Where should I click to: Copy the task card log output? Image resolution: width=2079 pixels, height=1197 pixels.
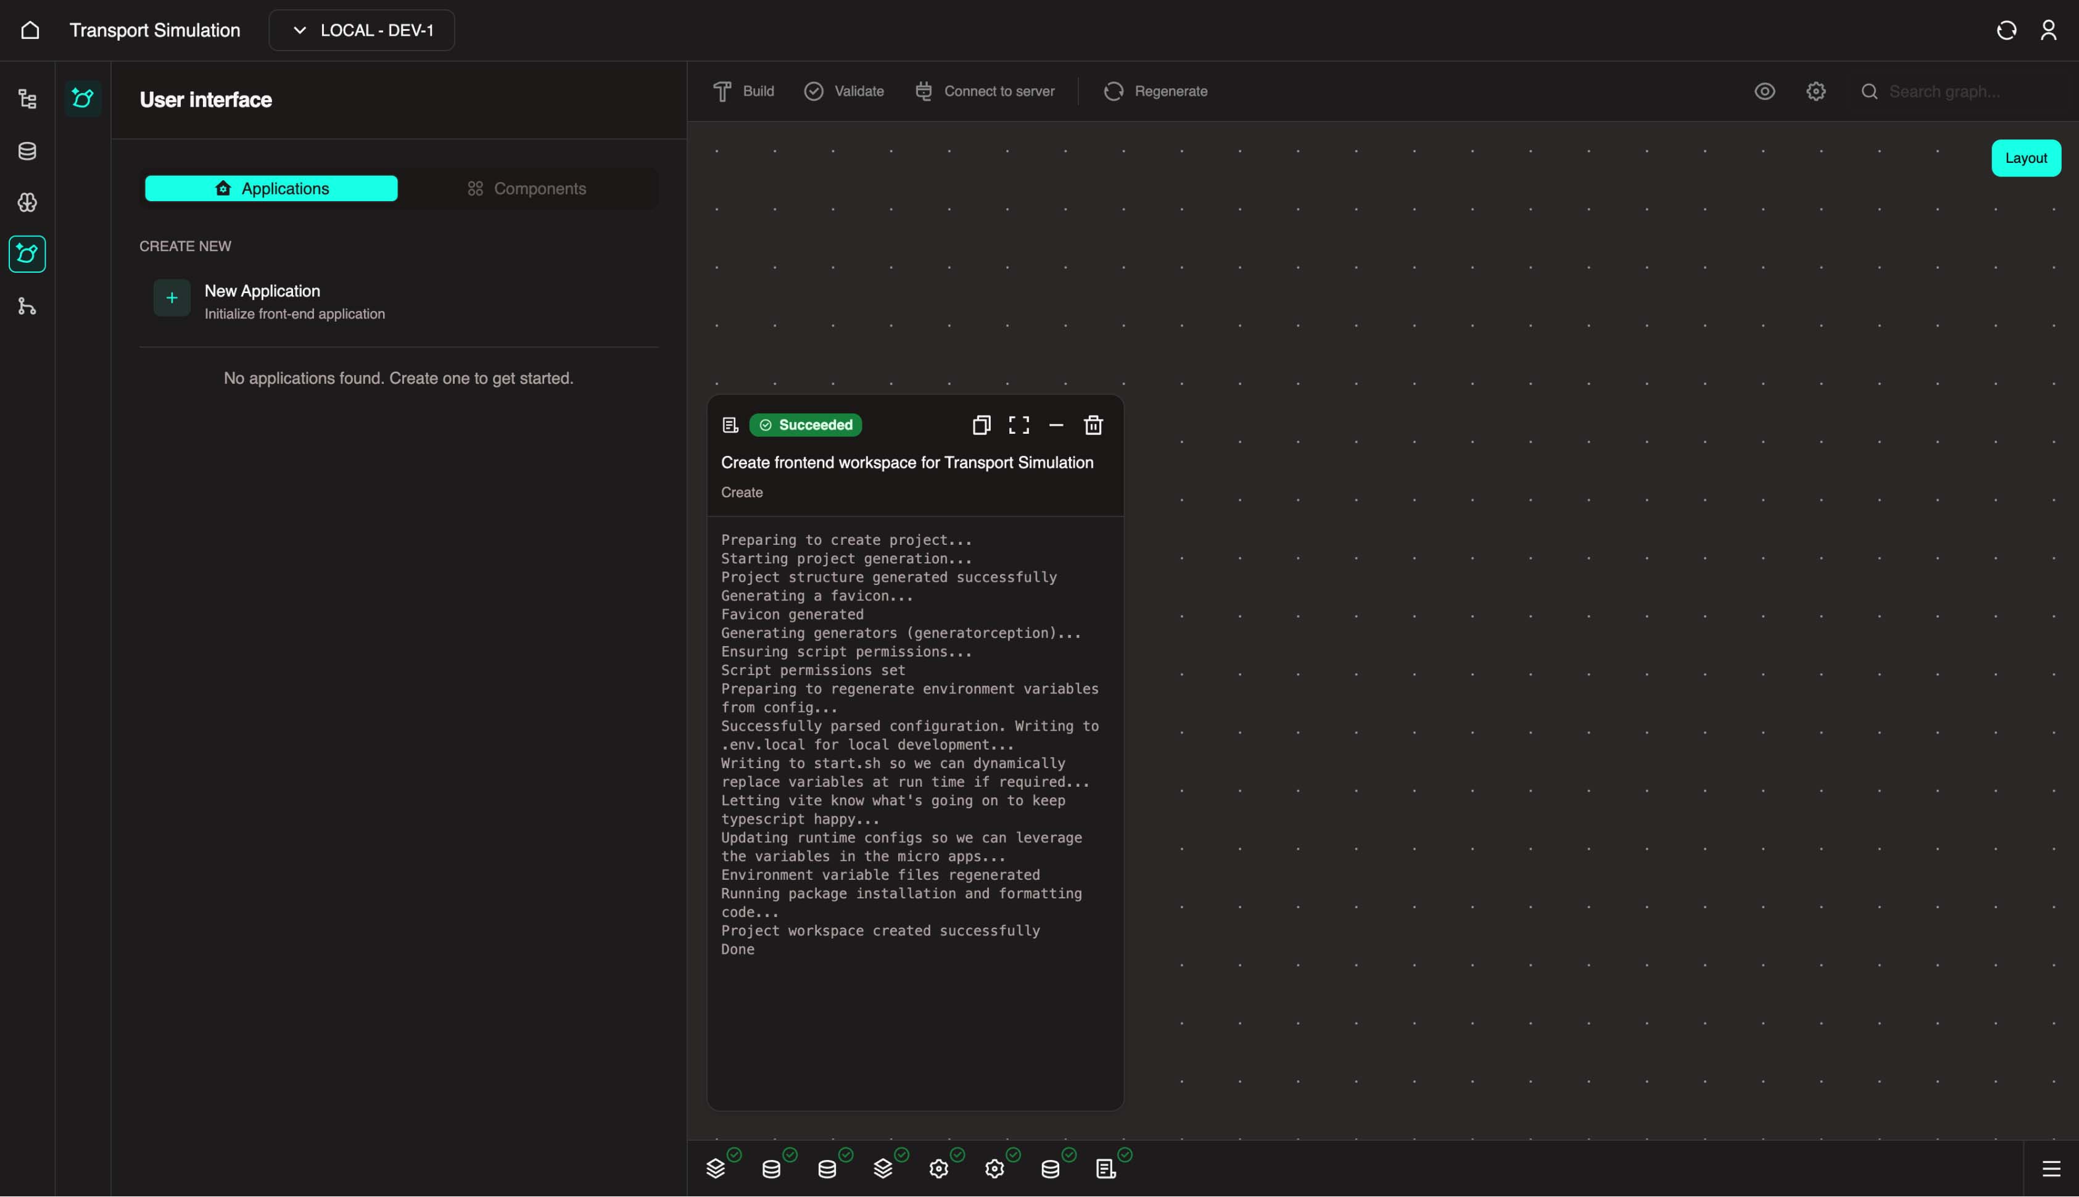981,425
